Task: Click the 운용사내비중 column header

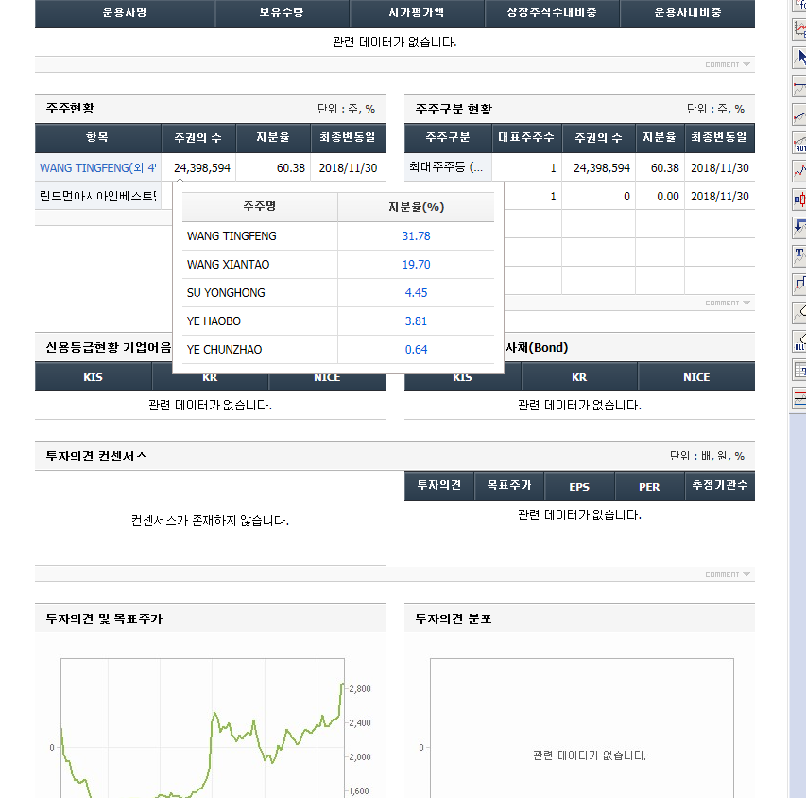Action: [687, 13]
